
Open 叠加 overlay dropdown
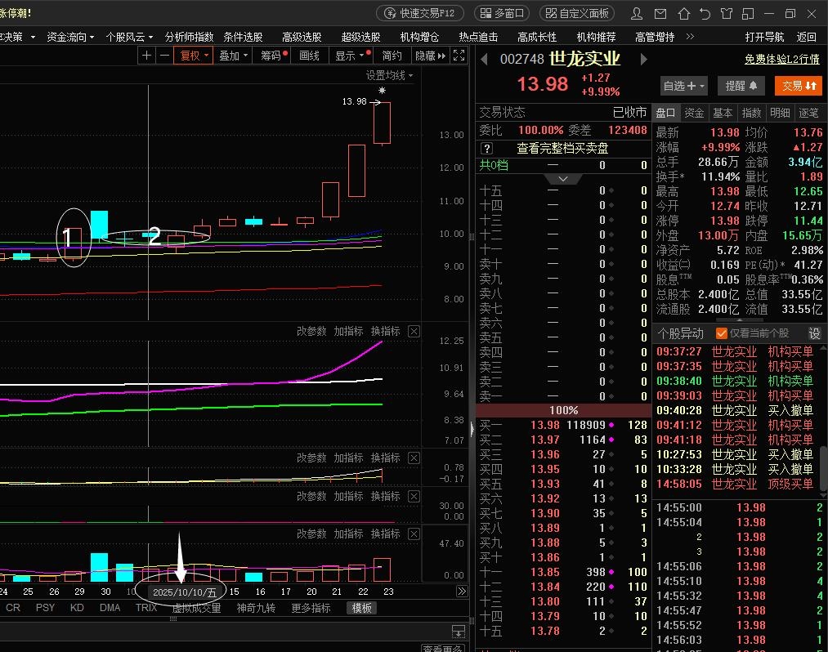pyautogui.click(x=233, y=56)
